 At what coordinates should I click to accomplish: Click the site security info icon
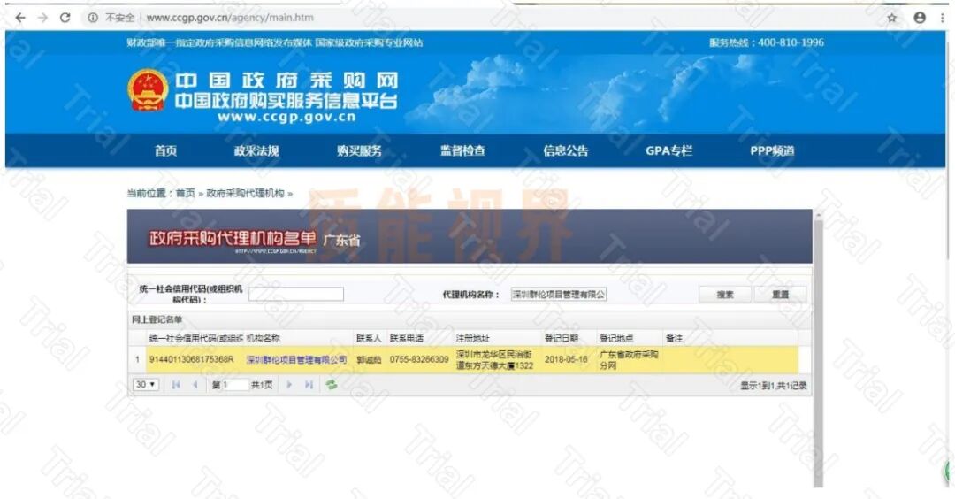[x=93, y=18]
